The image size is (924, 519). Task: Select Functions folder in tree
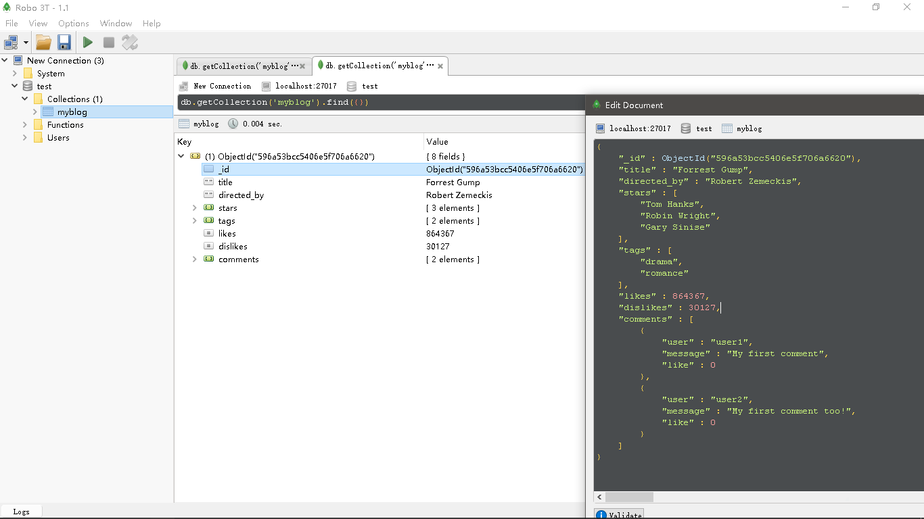[x=65, y=124]
